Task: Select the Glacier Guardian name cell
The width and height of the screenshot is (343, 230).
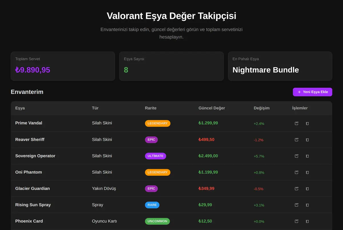Action: click(33, 188)
